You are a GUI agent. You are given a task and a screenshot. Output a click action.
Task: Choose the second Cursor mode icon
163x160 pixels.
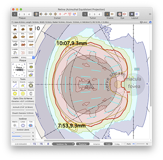coord(41,14)
